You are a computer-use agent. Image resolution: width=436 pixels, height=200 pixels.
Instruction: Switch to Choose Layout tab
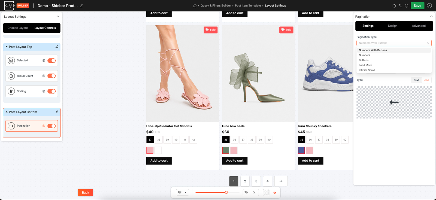pyautogui.click(x=18, y=28)
